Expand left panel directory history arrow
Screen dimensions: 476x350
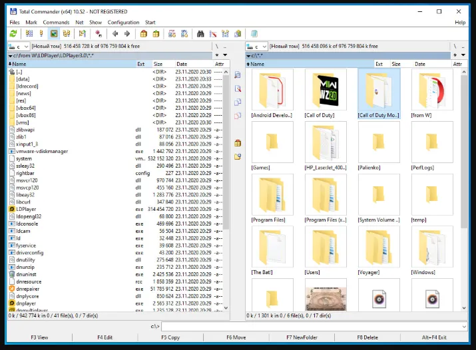click(x=225, y=55)
